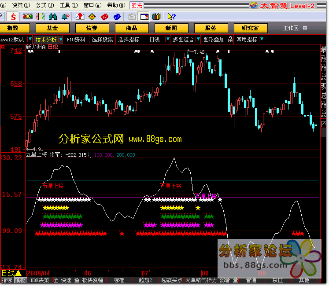
Task: Click 图形叠加 in the toolbar
Action: click(214, 40)
